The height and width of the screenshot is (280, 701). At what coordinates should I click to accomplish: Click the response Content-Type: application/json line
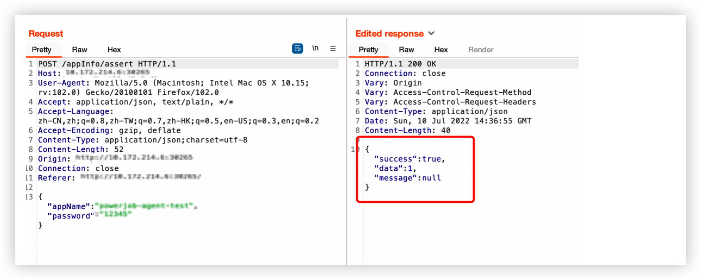436,112
